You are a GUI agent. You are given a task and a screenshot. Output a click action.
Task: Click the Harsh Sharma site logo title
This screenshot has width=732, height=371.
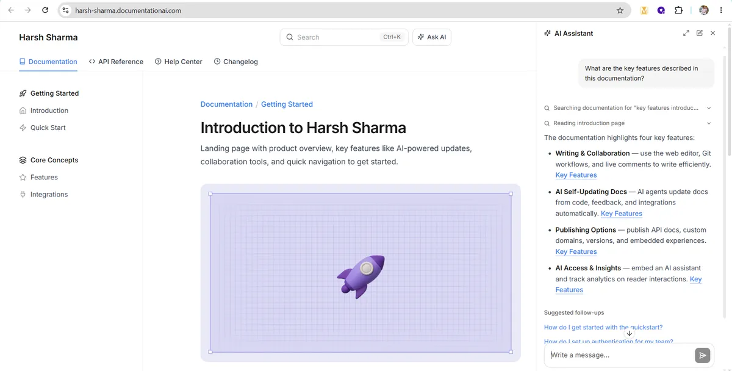pos(48,37)
